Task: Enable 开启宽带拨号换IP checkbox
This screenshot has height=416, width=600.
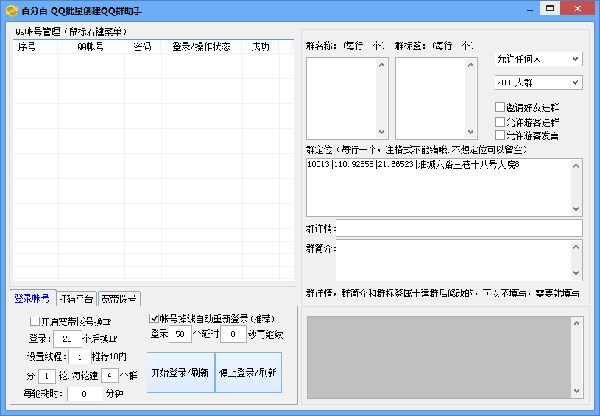Action: pyautogui.click(x=35, y=322)
